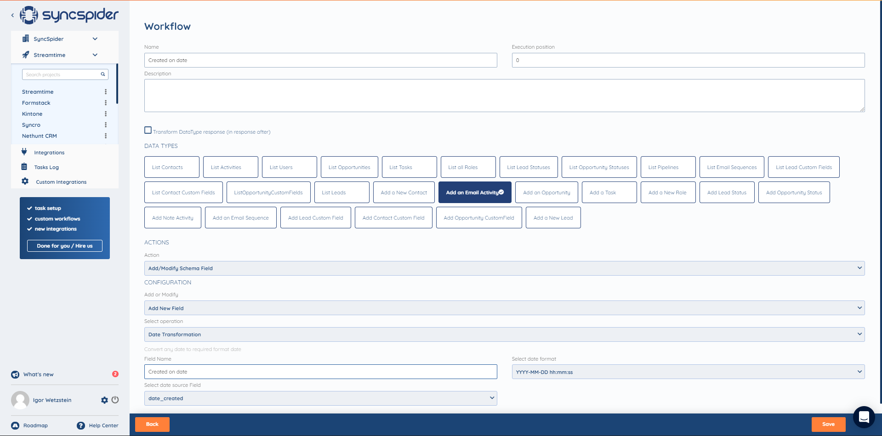
Task: Click the Field Name input
Action: (320, 372)
